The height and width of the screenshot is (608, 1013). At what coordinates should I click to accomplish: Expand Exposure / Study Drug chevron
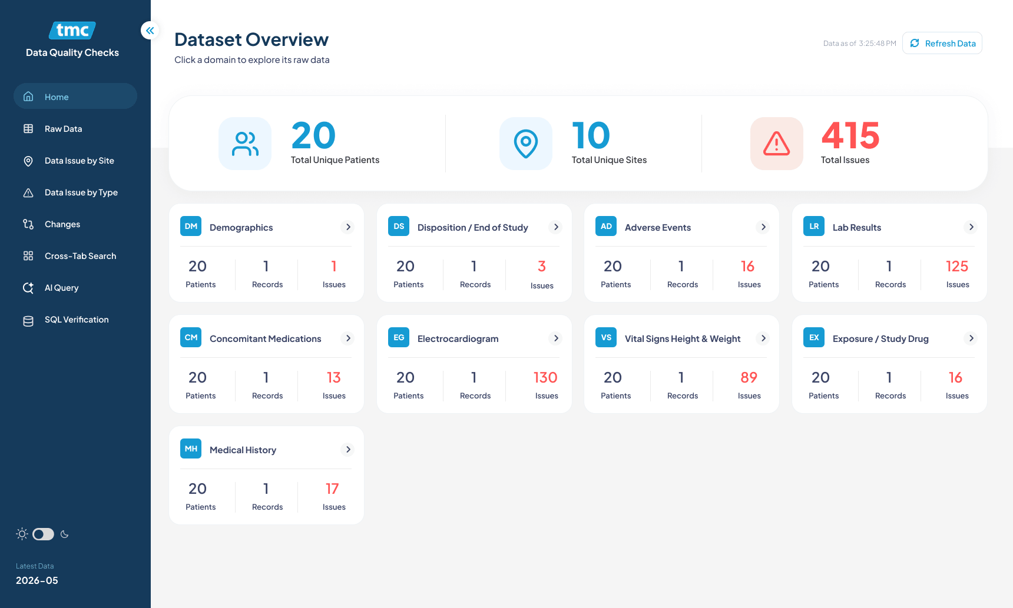pos(971,338)
